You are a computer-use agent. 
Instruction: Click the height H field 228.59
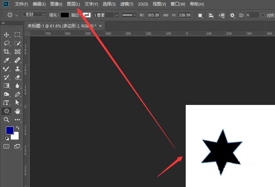[184, 15]
